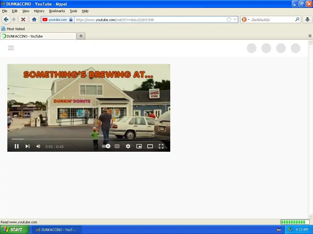This screenshot has width=313, height=234.
Task: Click the youtube.com site identity button
Action: [57, 19]
